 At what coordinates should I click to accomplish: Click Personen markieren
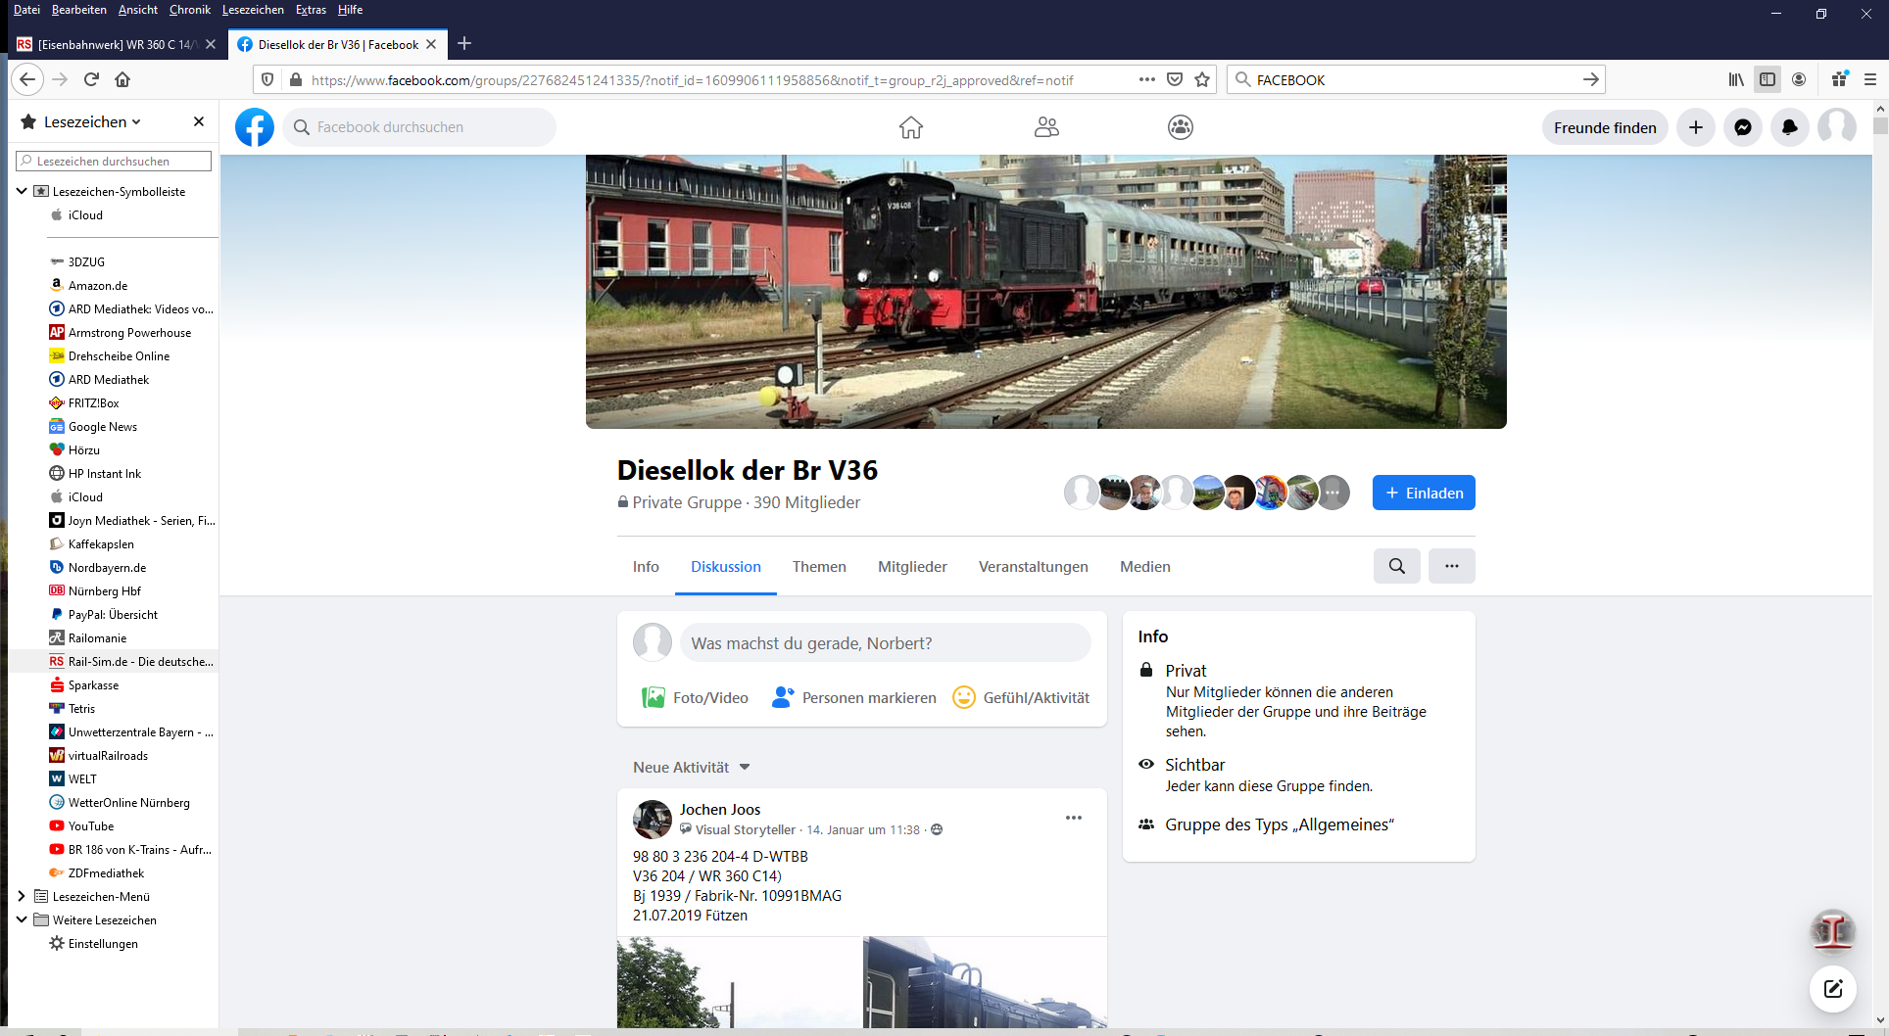coord(853,698)
